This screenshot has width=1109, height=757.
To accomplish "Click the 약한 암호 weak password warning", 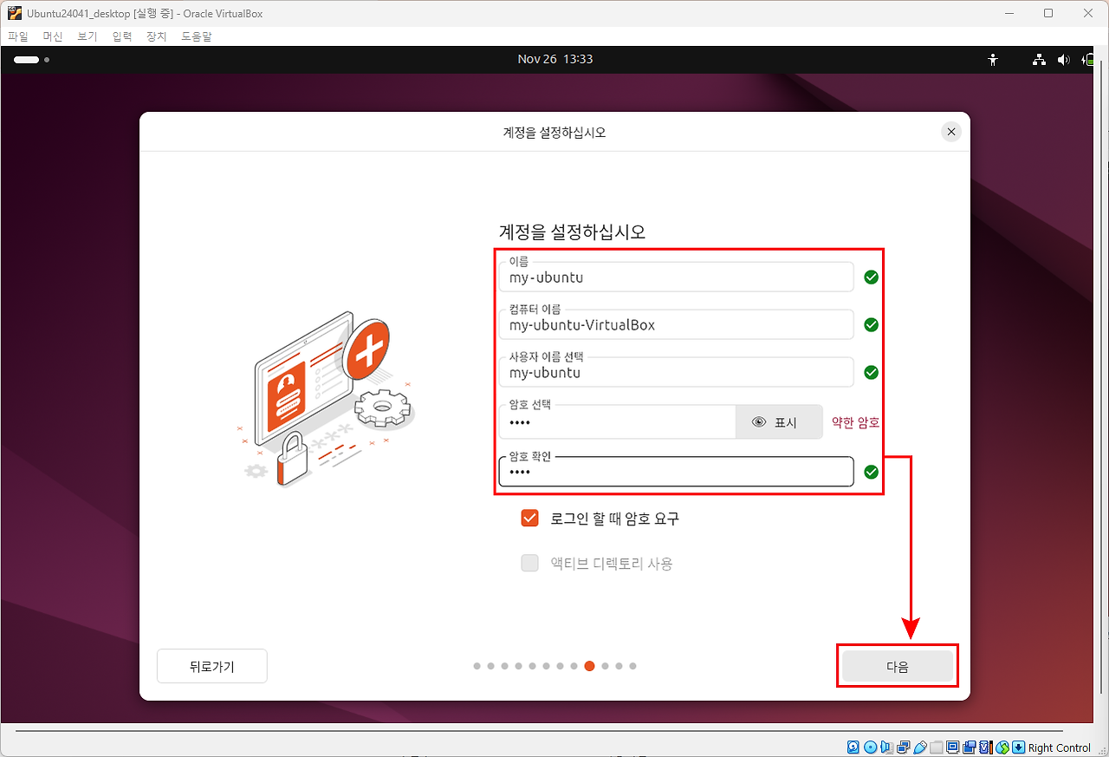I will click(x=856, y=422).
